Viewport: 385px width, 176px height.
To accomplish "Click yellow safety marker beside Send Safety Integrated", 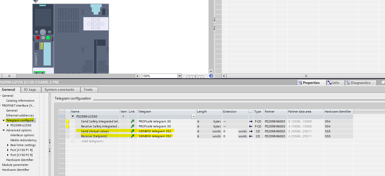I will point(68,121).
